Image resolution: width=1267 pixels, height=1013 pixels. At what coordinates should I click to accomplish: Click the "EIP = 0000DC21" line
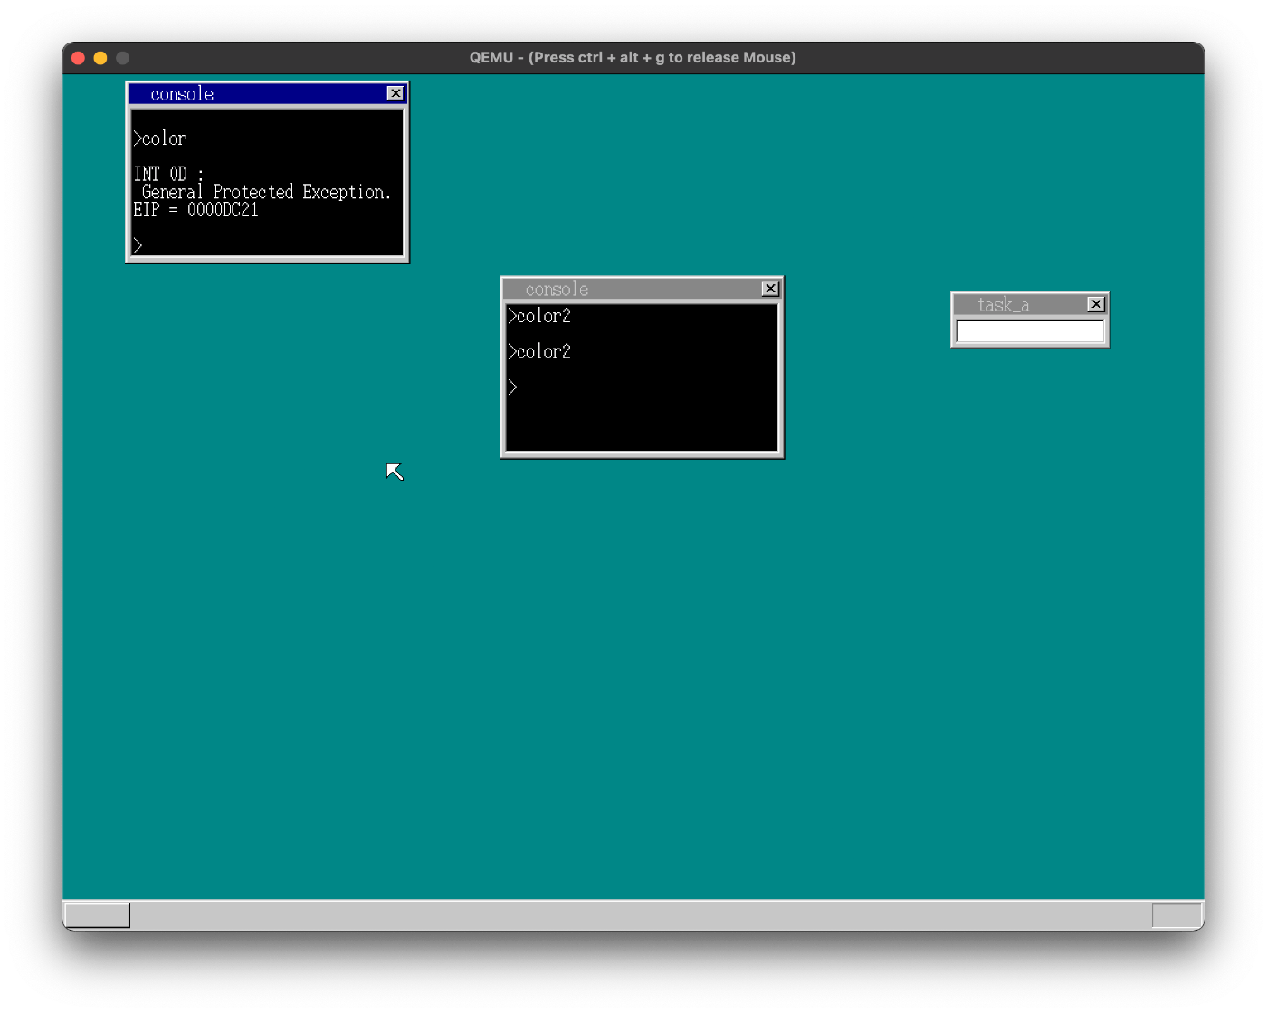195,210
